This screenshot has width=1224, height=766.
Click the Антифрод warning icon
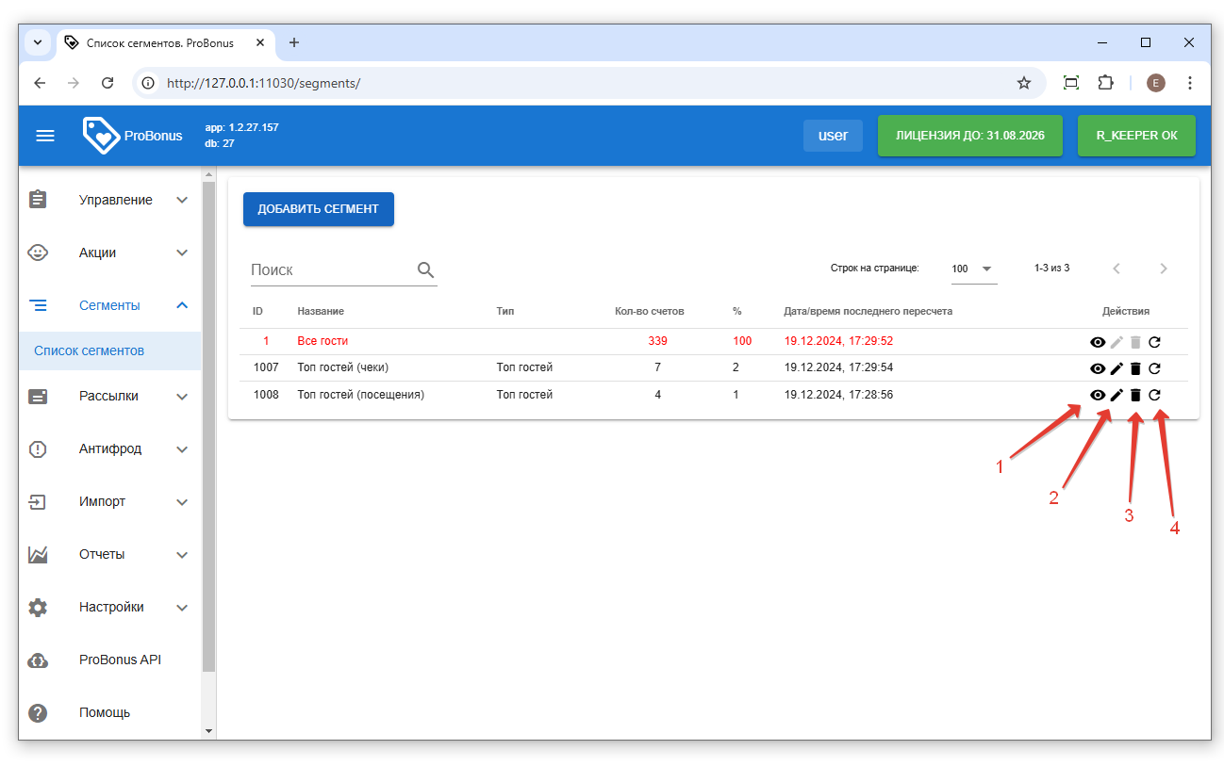(38, 448)
